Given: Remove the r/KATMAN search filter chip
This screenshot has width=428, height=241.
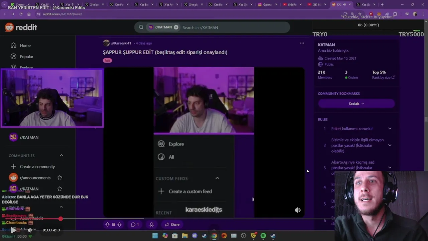Looking at the screenshot, I should coord(176,27).
